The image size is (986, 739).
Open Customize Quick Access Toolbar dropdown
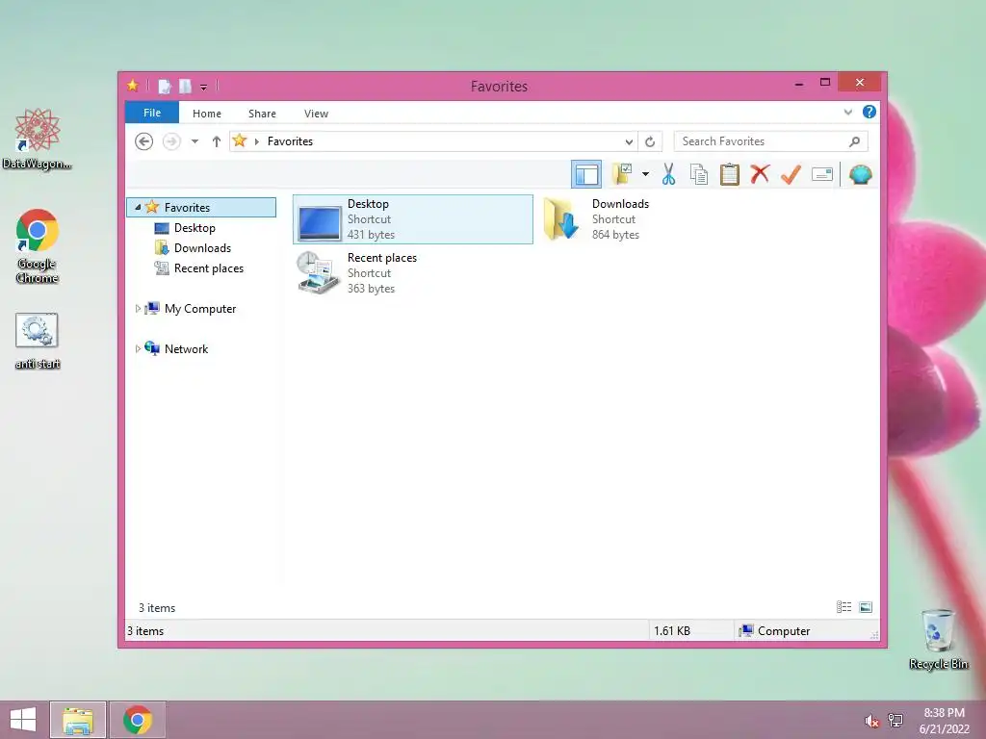[204, 88]
